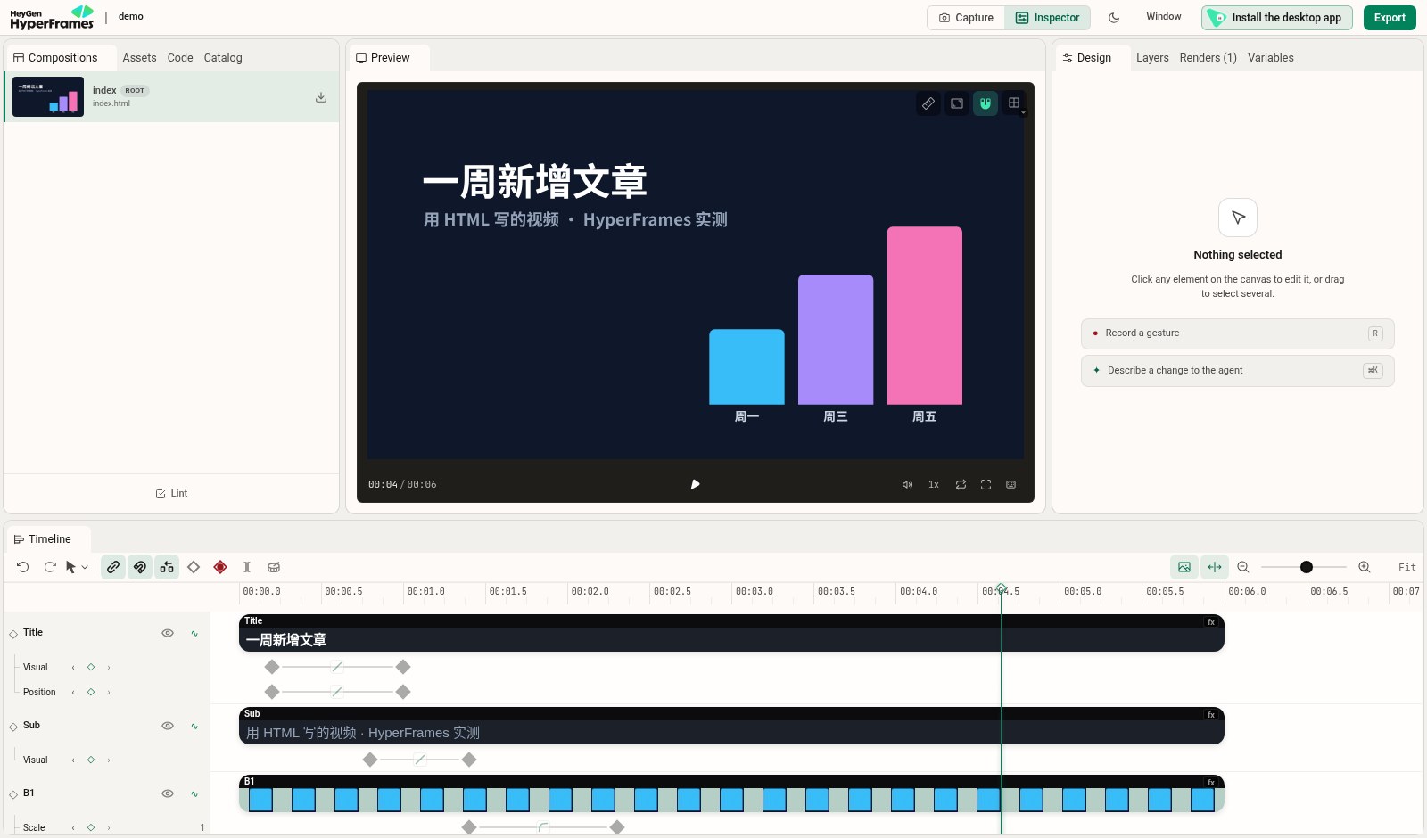Click the red auto-keyframe record icon
Image resolution: width=1427 pixels, height=838 pixels.
220,567
